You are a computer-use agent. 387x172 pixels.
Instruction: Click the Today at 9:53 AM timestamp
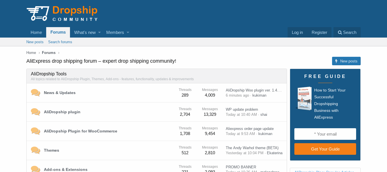pos(240,134)
